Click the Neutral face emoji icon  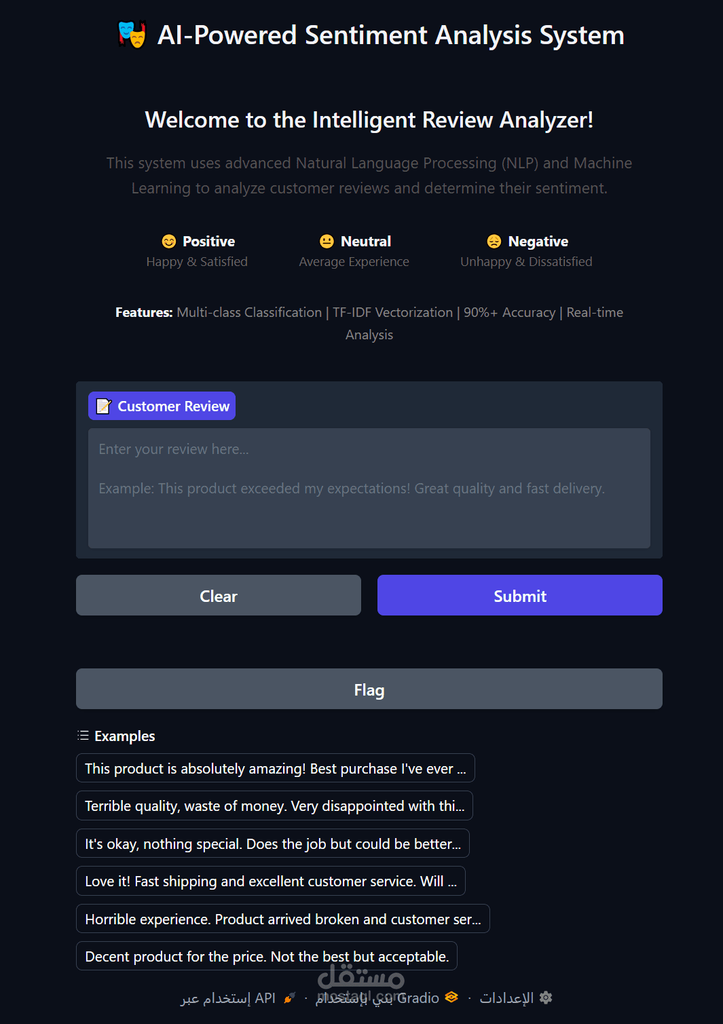327,242
